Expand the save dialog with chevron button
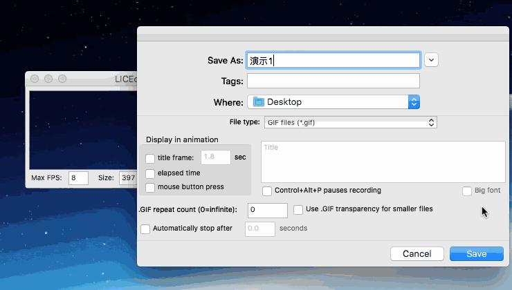Screen dimensions: 512x290 (431, 60)
